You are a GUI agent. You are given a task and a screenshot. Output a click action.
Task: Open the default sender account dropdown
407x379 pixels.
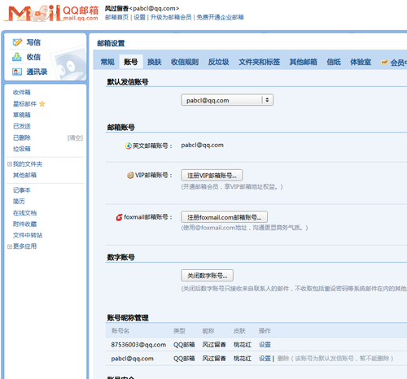(227, 100)
